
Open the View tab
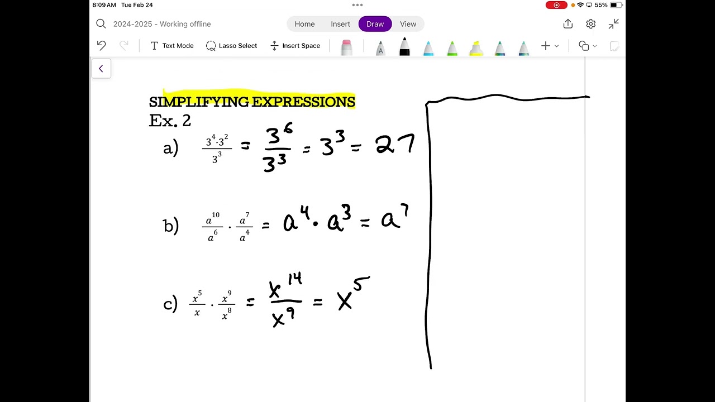click(408, 24)
